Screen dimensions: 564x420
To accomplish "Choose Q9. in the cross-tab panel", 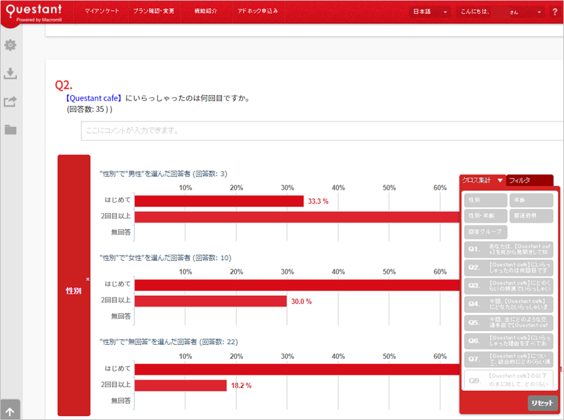I will tap(508, 379).
